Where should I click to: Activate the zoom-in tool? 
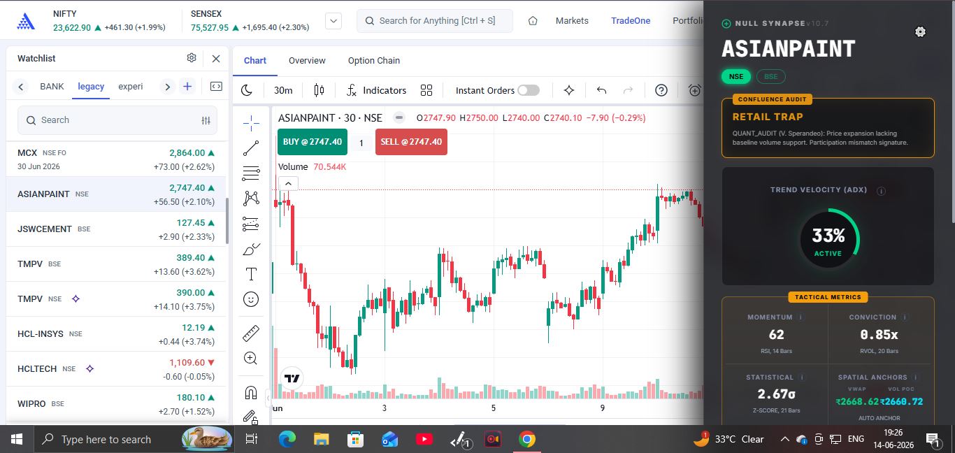pyautogui.click(x=251, y=358)
